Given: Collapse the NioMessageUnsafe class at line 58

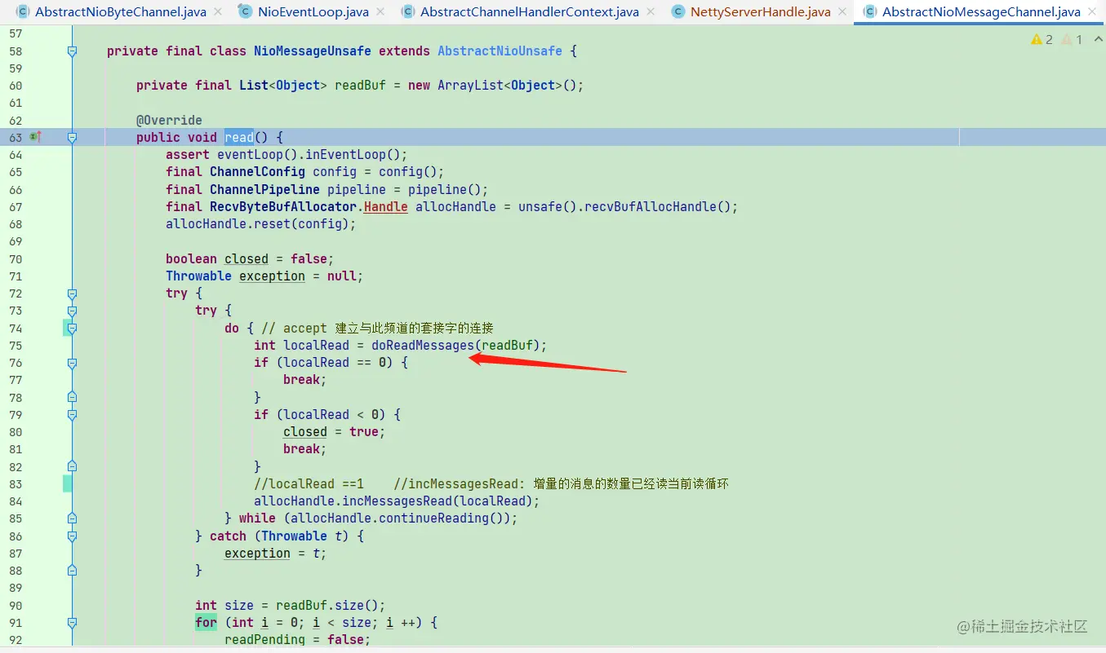Looking at the screenshot, I should click(x=72, y=51).
